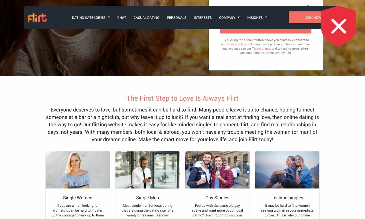The width and height of the screenshot is (365, 219).
Task: Click the Gay Singles photo thumbnail
Action: (217, 170)
